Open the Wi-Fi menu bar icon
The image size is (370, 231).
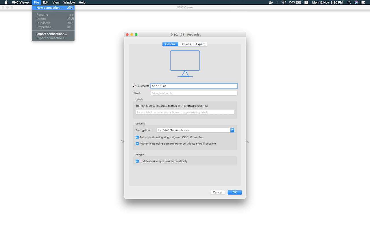[x=284, y=2]
